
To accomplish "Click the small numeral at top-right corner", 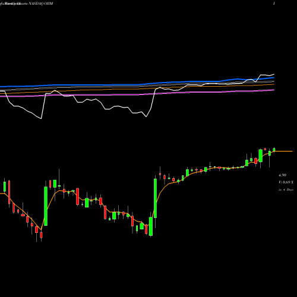I will tap(274, 4).
